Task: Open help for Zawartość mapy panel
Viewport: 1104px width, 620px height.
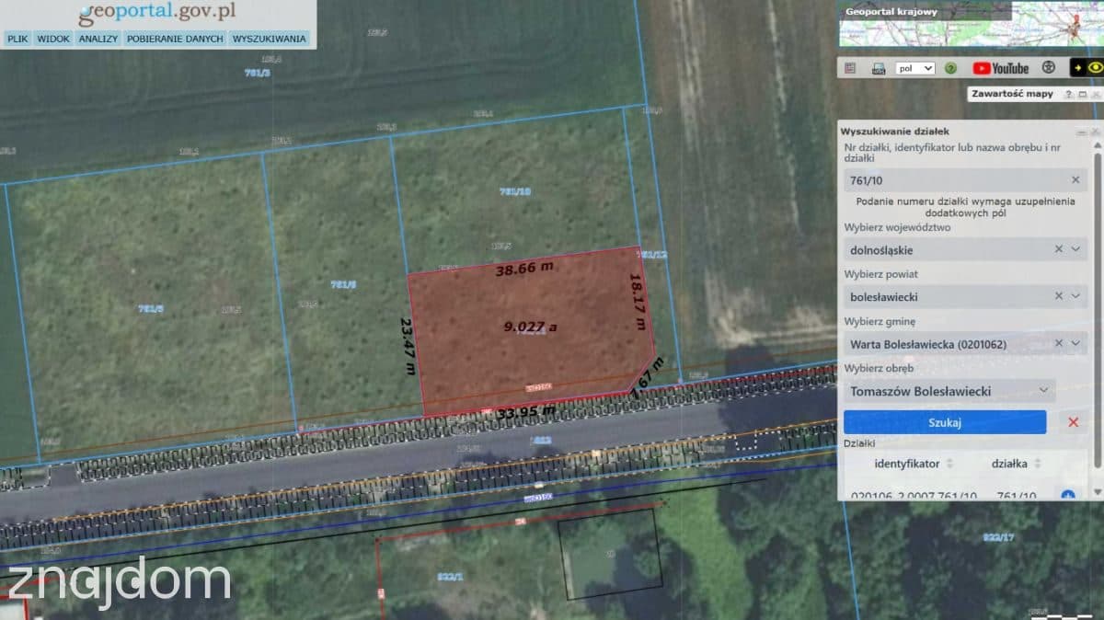Action: (x=1067, y=94)
